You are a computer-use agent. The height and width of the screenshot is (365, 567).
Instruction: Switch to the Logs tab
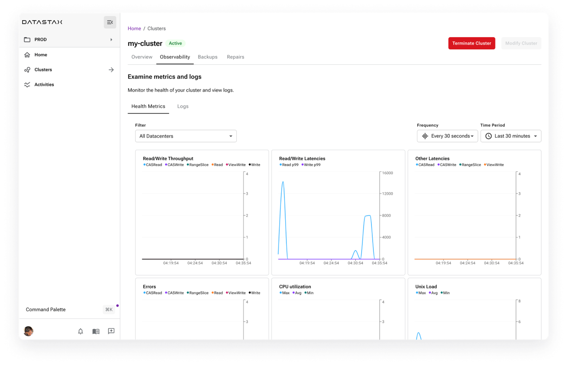pos(183,106)
